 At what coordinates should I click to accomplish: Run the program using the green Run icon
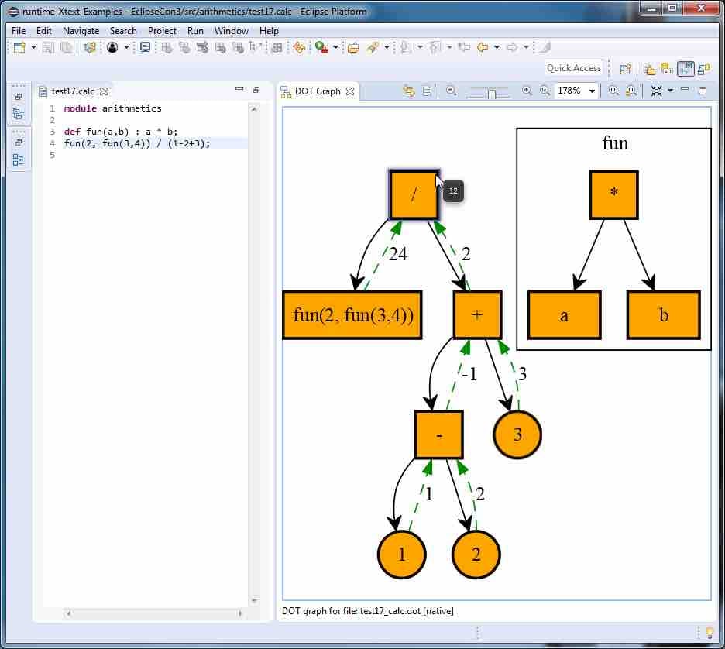320,47
